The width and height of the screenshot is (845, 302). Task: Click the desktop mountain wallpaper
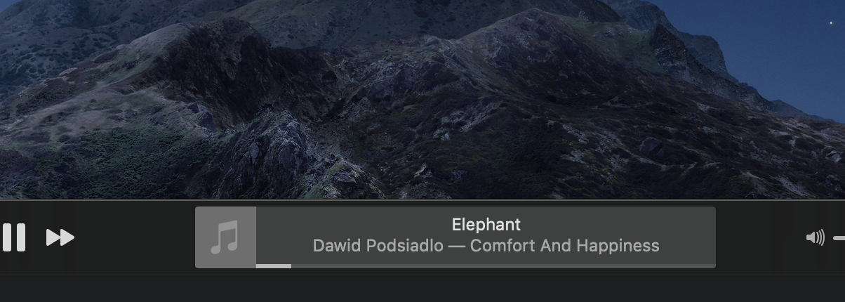point(421,98)
